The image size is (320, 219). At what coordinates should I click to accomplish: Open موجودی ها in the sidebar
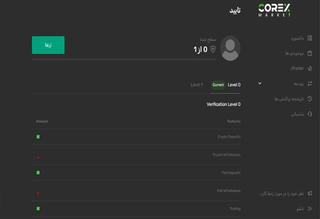[x=294, y=53]
